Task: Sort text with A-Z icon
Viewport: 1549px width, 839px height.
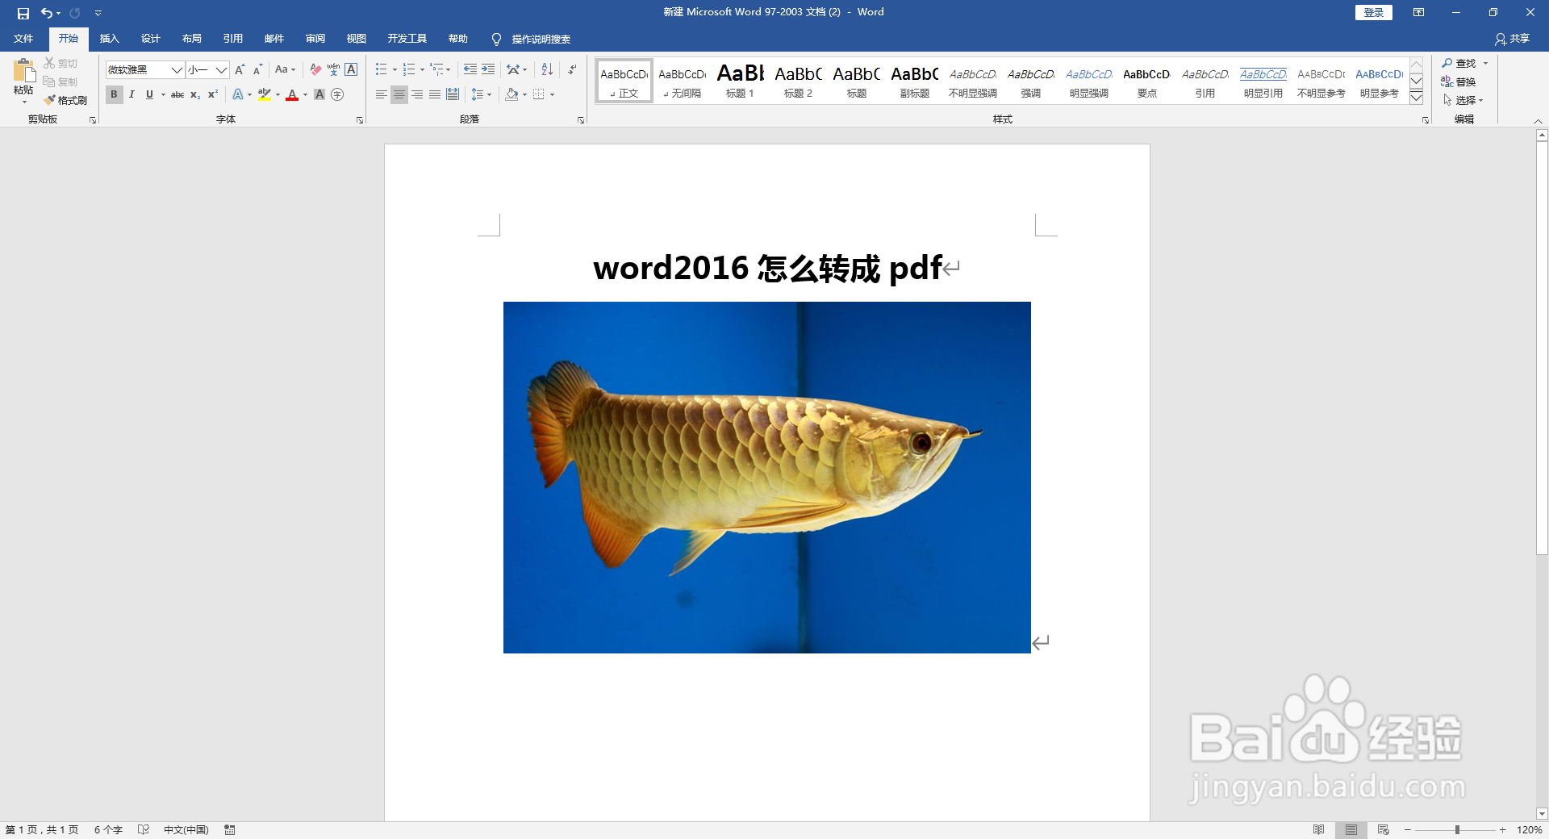Action: (x=547, y=69)
